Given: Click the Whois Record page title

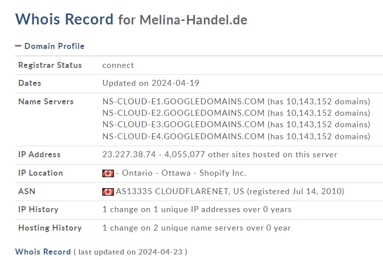Looking at the screenshot, I should tap(64, 19).
